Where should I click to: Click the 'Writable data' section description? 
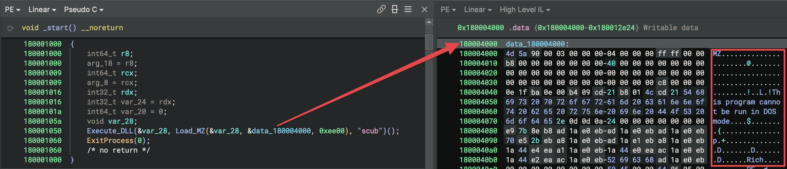pyautogui.click(x=670, y=28)
